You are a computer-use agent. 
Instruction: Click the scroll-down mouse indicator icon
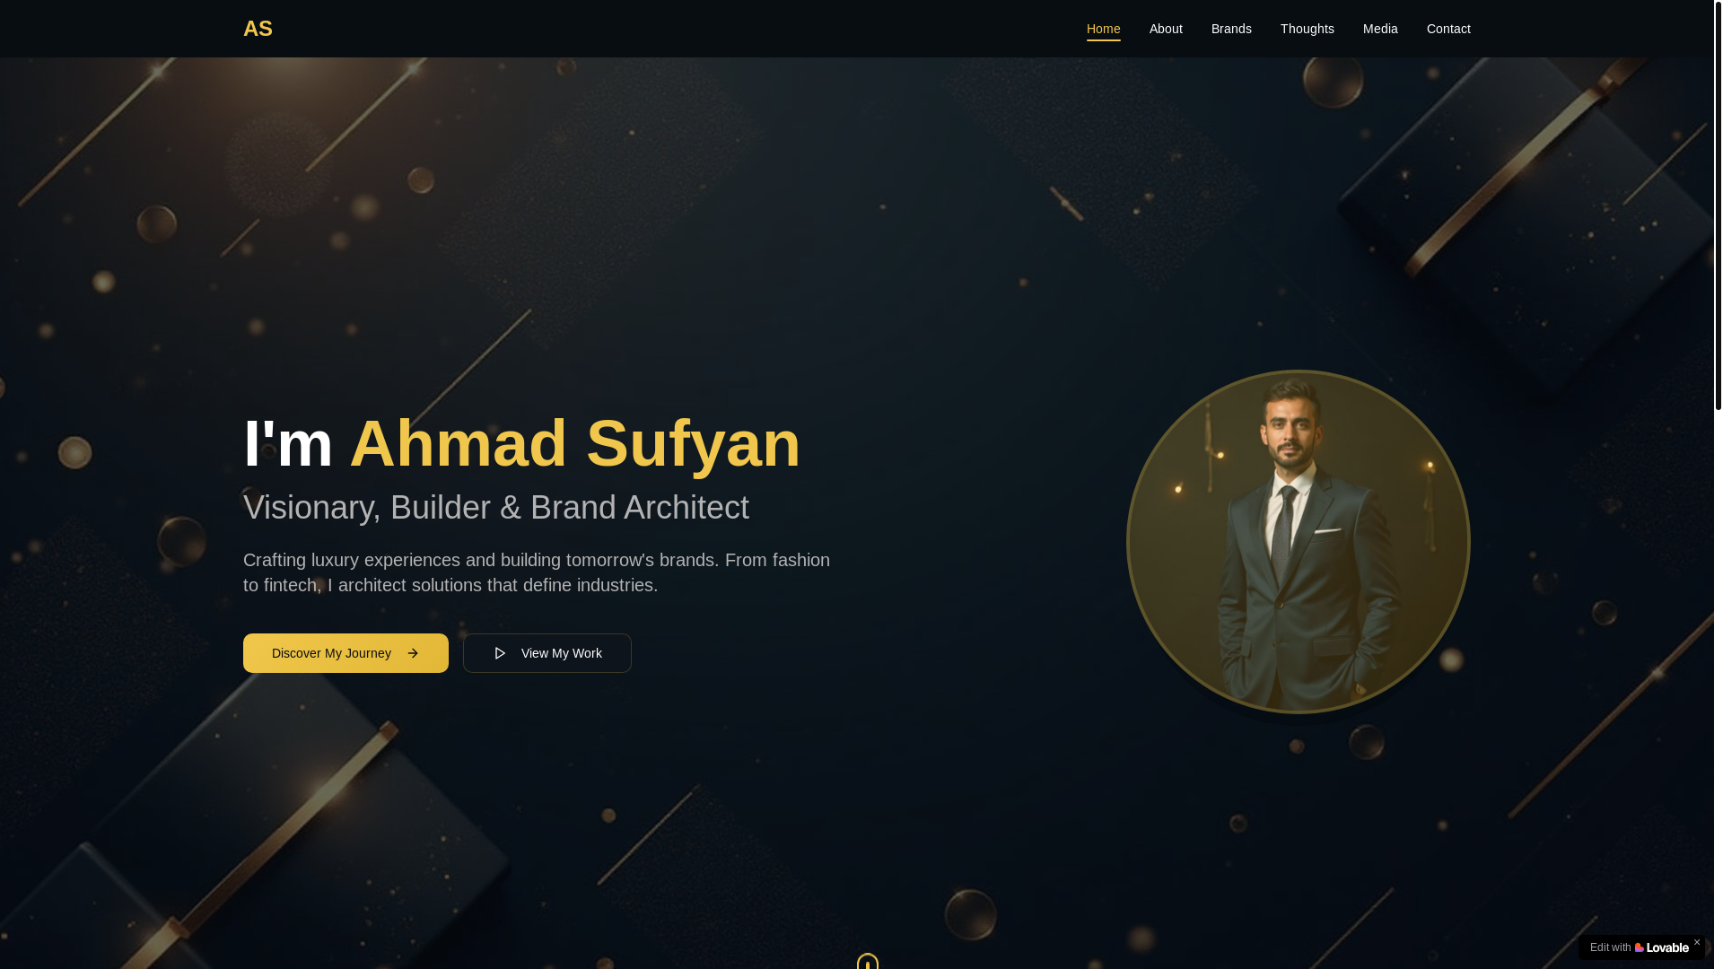(x=867, y=961)
